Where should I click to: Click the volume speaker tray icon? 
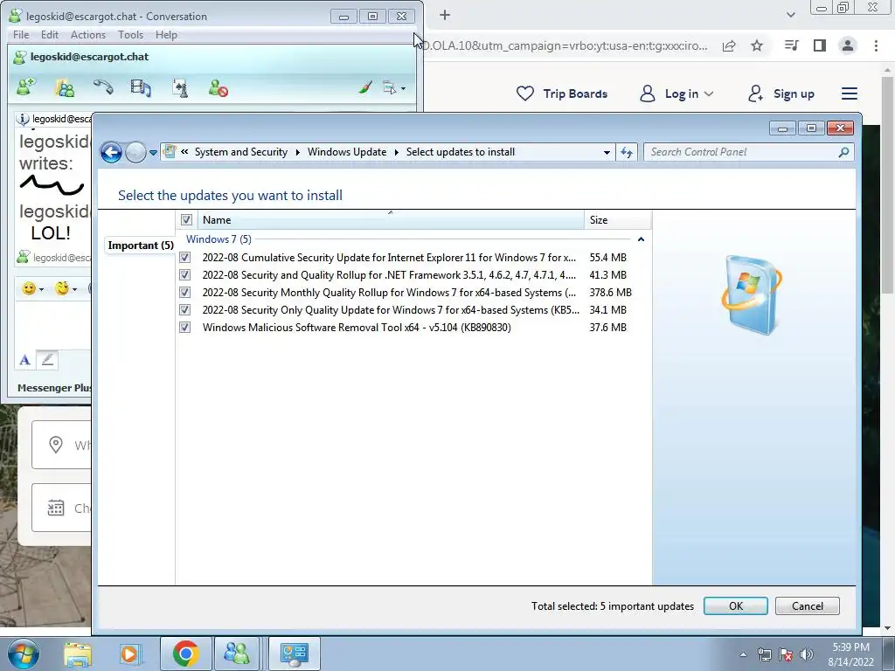(x=807, y=654)
